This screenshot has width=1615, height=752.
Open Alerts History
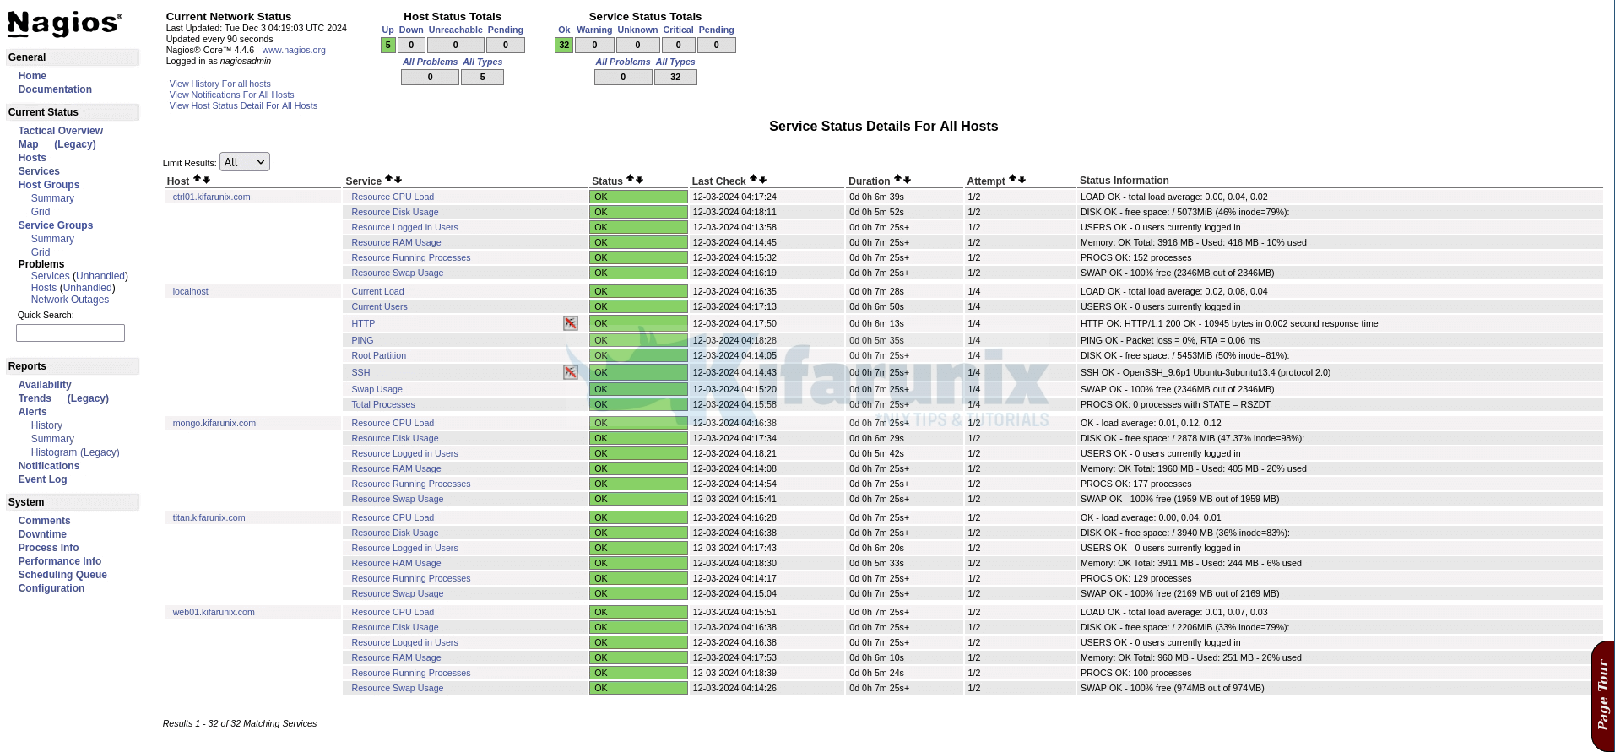[46, 425]
